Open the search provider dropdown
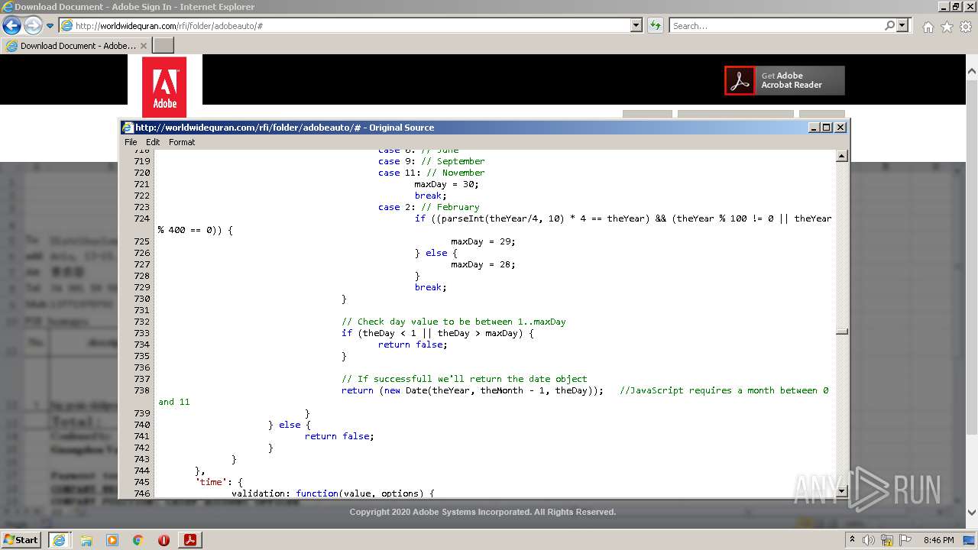Screen dimensions: 978x550 pos(903,26)
